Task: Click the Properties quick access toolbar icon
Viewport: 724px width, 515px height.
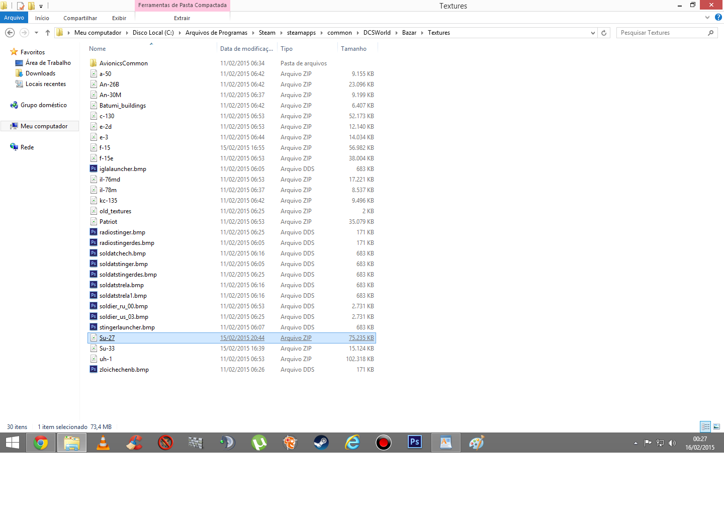Action: pos(21,6)
